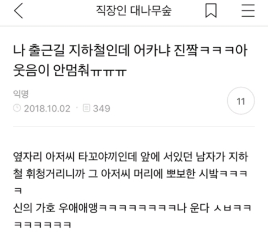268x241 pixels.
Task: Click the clock icon beside the date
Action: [x=17, y=108]
